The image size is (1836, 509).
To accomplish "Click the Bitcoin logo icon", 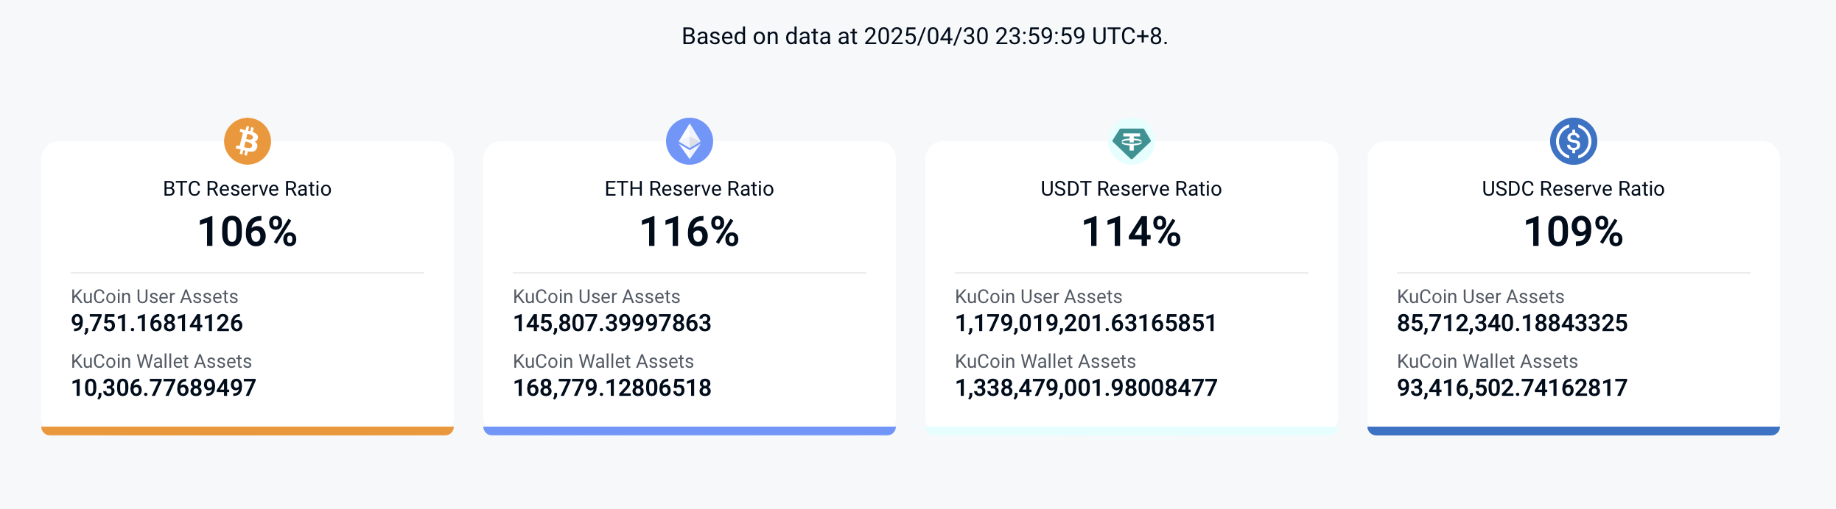I will (x=248, y=141).
